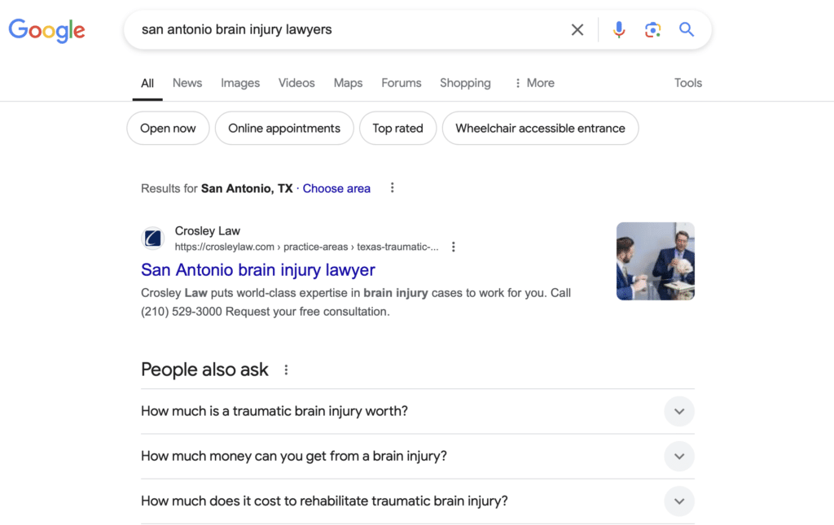Open the San Antonio brain injury lawyer link
Viewport: 834px width, 525px height.
point(257,269)
